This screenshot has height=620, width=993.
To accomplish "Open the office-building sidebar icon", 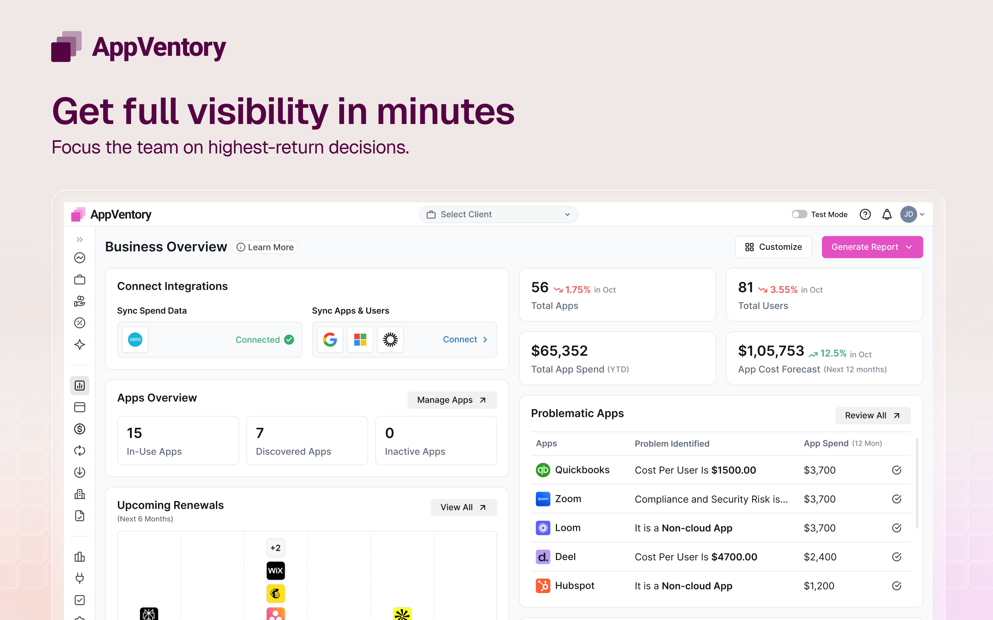I will click(80, 494).
